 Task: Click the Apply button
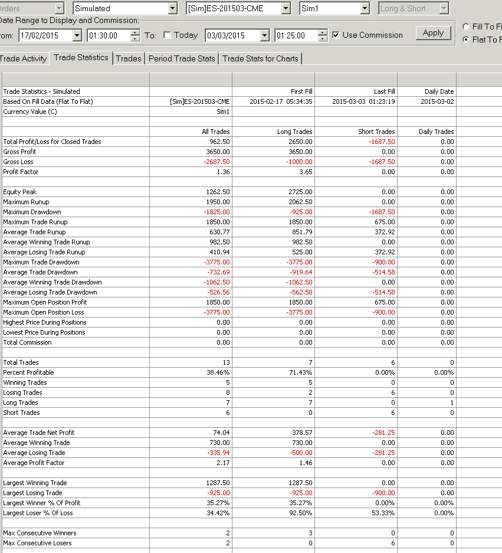click(x=433, y=33)
